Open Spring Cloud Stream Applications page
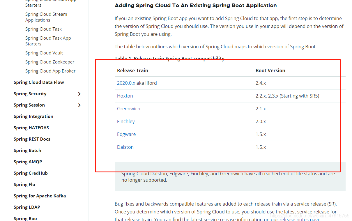352x221 pixels. [46, 17]
